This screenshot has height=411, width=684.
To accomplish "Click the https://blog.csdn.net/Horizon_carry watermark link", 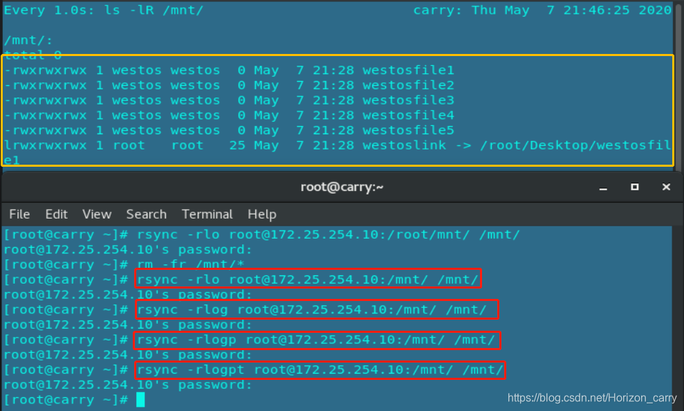I will [591, 398].
